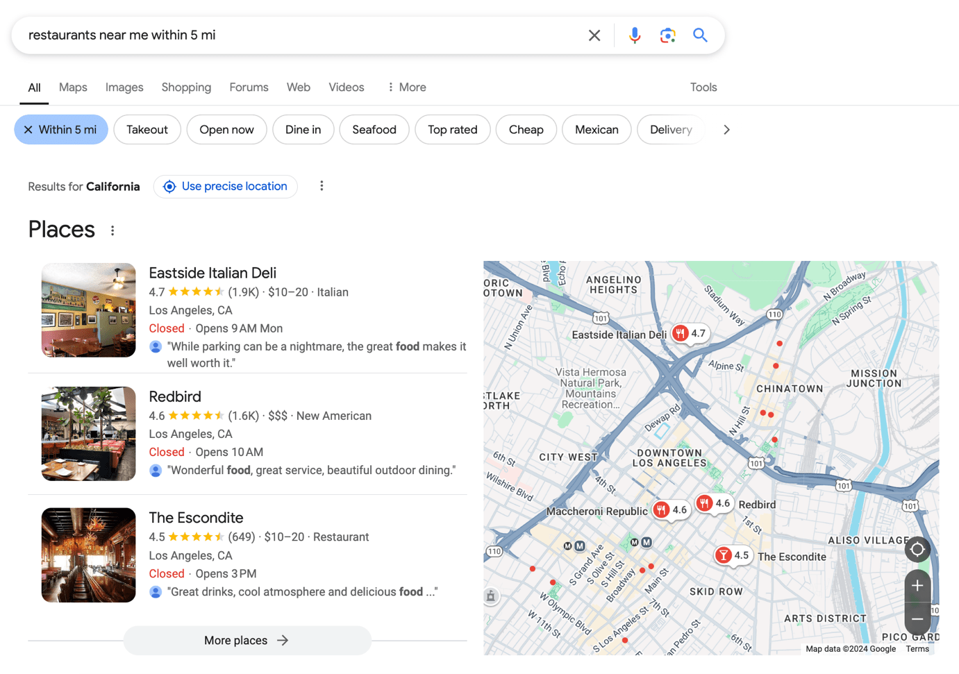Viewport: 959px width, 674px height.
Task: Click The Escondite review quote text
Action: click(302, 592)
